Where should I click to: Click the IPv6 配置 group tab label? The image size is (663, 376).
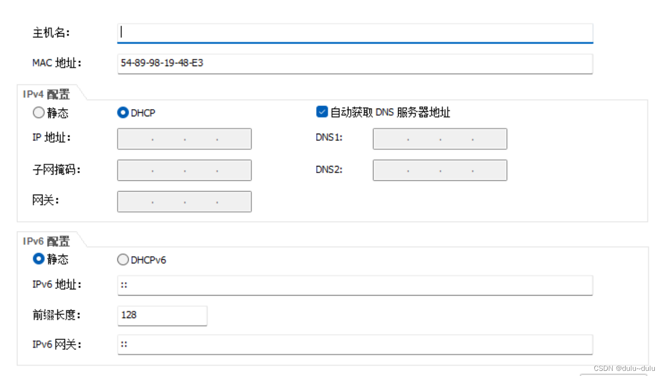point(46,241)
